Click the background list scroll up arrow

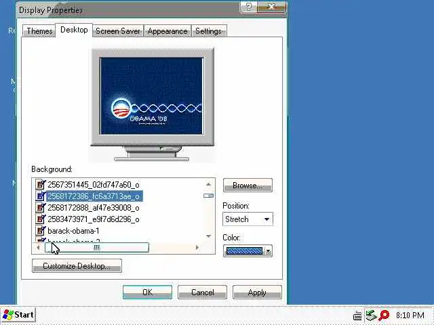(x=209, y=184)
